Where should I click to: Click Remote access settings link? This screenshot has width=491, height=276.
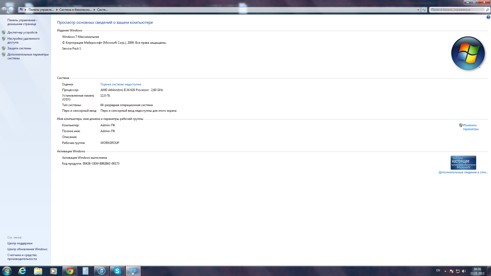23,40
